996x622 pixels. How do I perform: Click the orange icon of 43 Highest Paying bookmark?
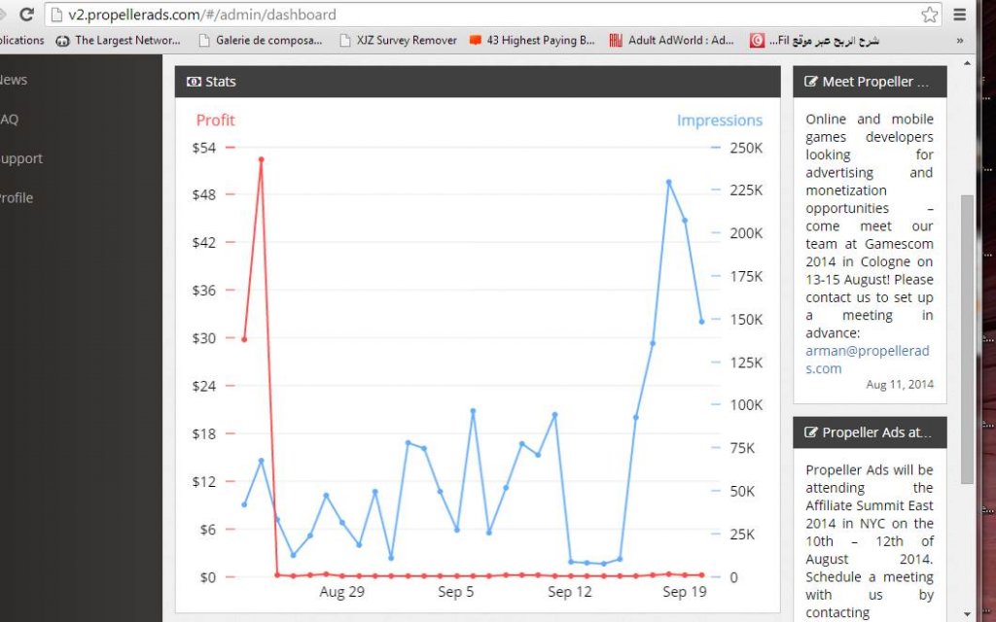point(475,41)
